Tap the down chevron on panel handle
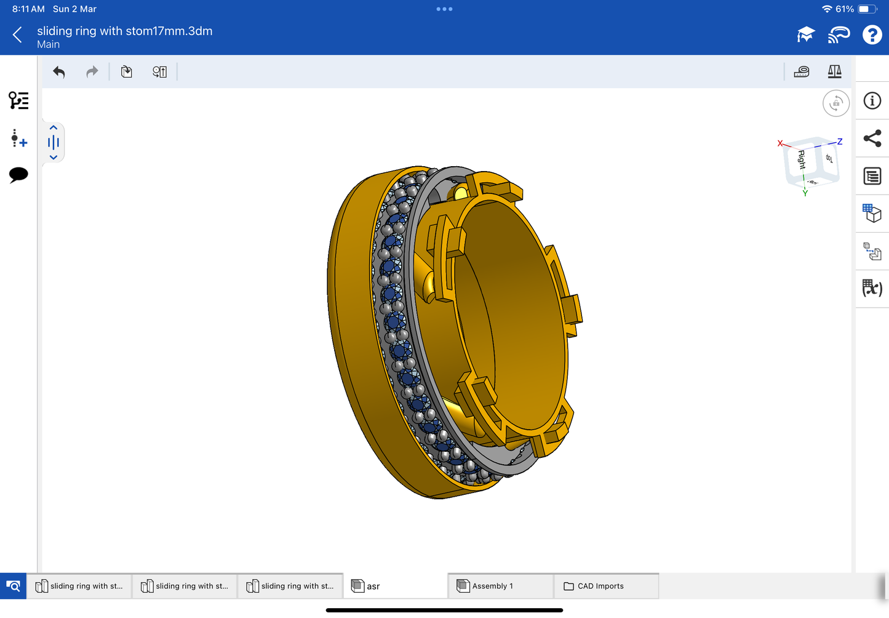Screen dimensions: 889x618 pyautogui.click(x=54, y=158)
